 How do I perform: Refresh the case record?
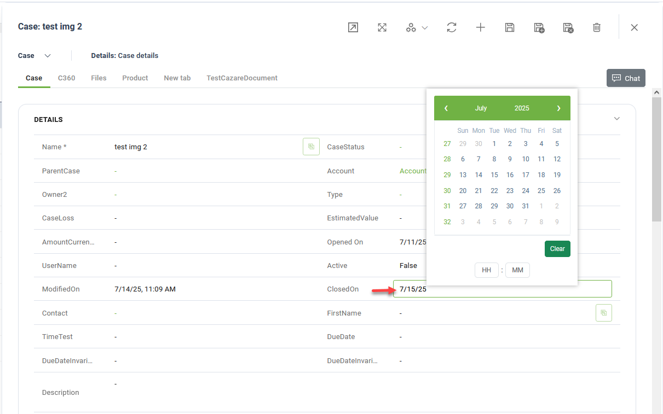point(452,27)
